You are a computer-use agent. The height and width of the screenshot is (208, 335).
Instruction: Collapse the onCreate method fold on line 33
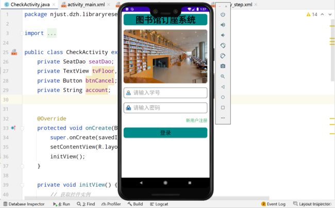point(22,128)
